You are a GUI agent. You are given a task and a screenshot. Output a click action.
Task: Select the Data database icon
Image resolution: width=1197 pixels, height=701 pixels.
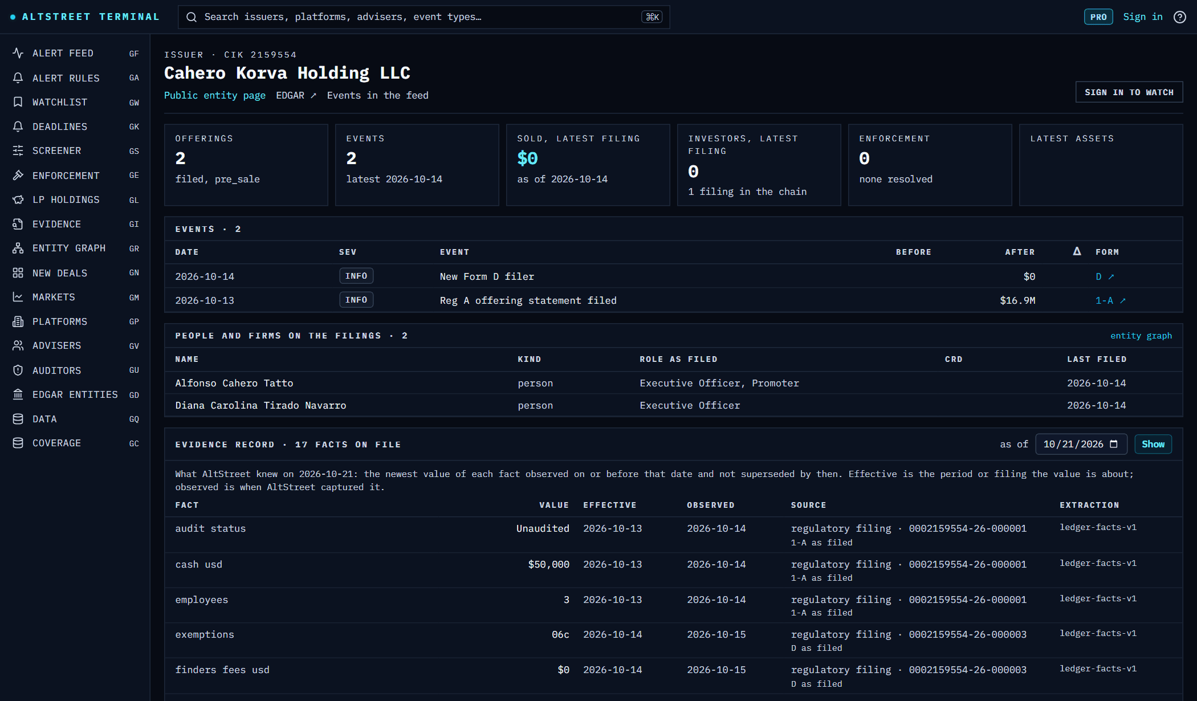(x=18, y=419)
